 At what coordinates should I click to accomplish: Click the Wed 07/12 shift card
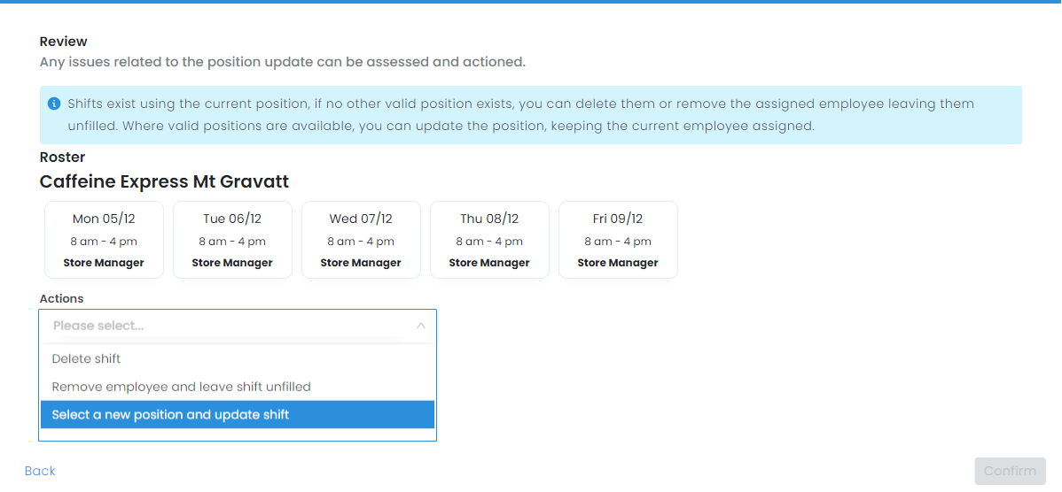(361, 240)
